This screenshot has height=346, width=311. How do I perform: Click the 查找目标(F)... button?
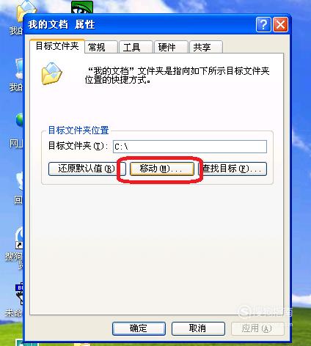233,169
